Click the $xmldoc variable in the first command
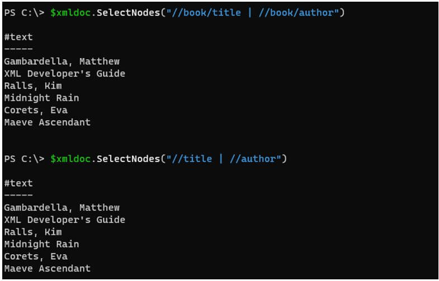Screen dimensions: 439x281 [70, 12]
